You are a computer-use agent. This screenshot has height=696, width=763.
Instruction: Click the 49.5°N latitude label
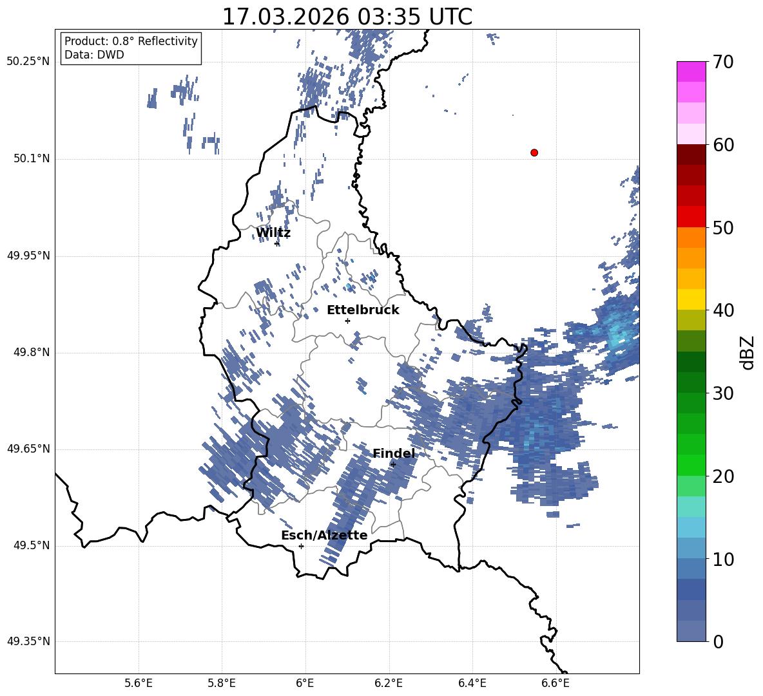[x=32, y=545]
